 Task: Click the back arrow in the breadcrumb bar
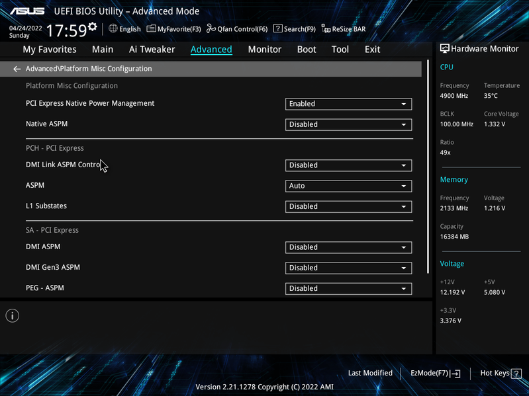click(x=17, y=69)
